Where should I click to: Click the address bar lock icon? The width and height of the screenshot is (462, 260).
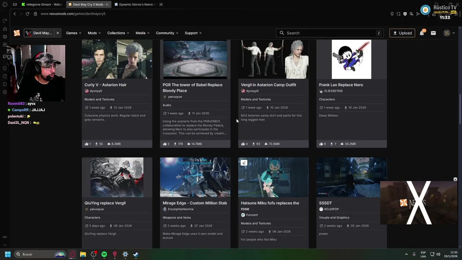click(x=35, y=14)
